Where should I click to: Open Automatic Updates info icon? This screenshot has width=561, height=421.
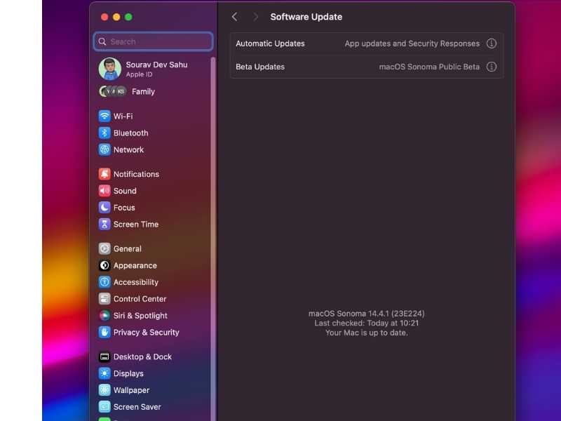(x=492, y=44)
